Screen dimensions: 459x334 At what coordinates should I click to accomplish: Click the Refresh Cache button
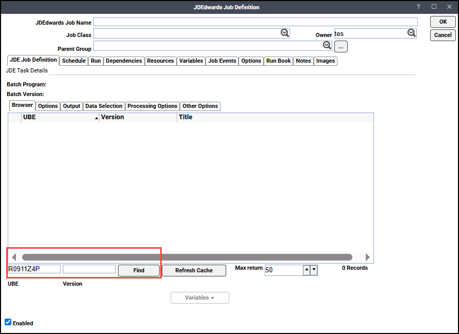tap(194, 270)
